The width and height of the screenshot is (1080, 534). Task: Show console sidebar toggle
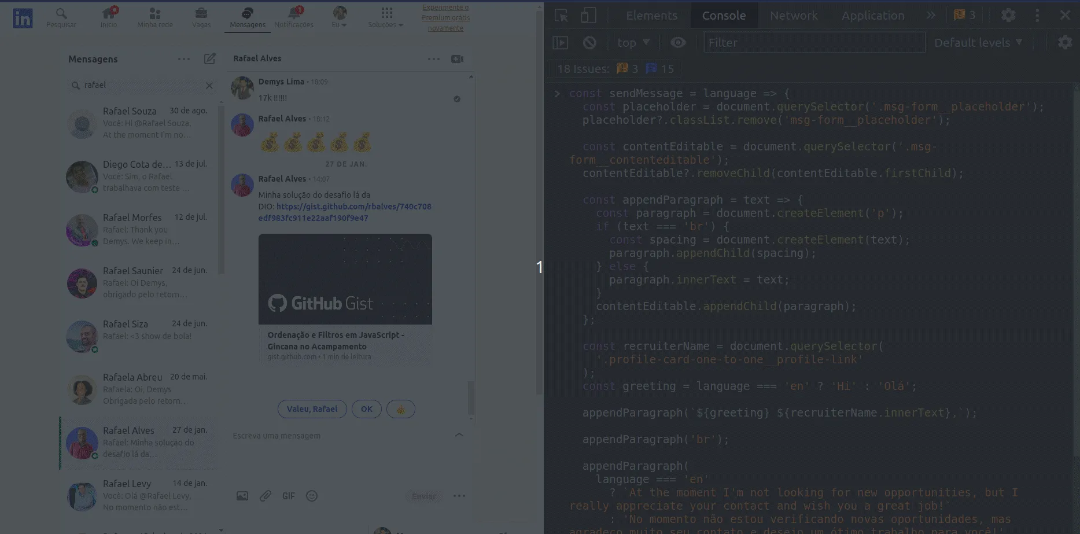[x=560, y=43]
